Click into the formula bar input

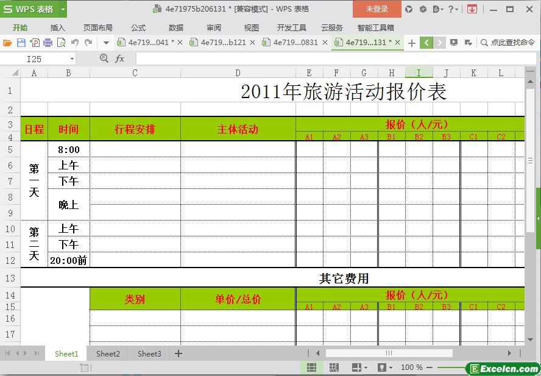[336, 59]
